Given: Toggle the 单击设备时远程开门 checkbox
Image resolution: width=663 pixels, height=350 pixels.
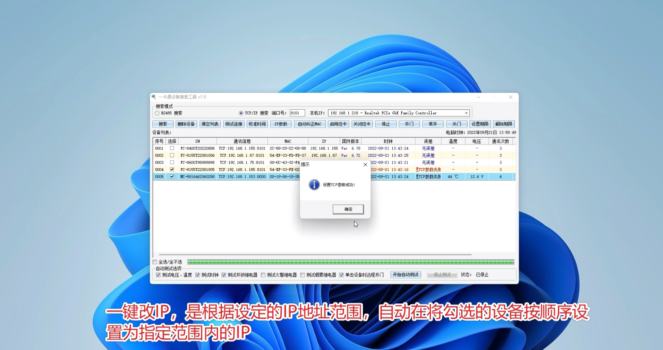Looking at the screenshot, I should [x=341, y=275].
